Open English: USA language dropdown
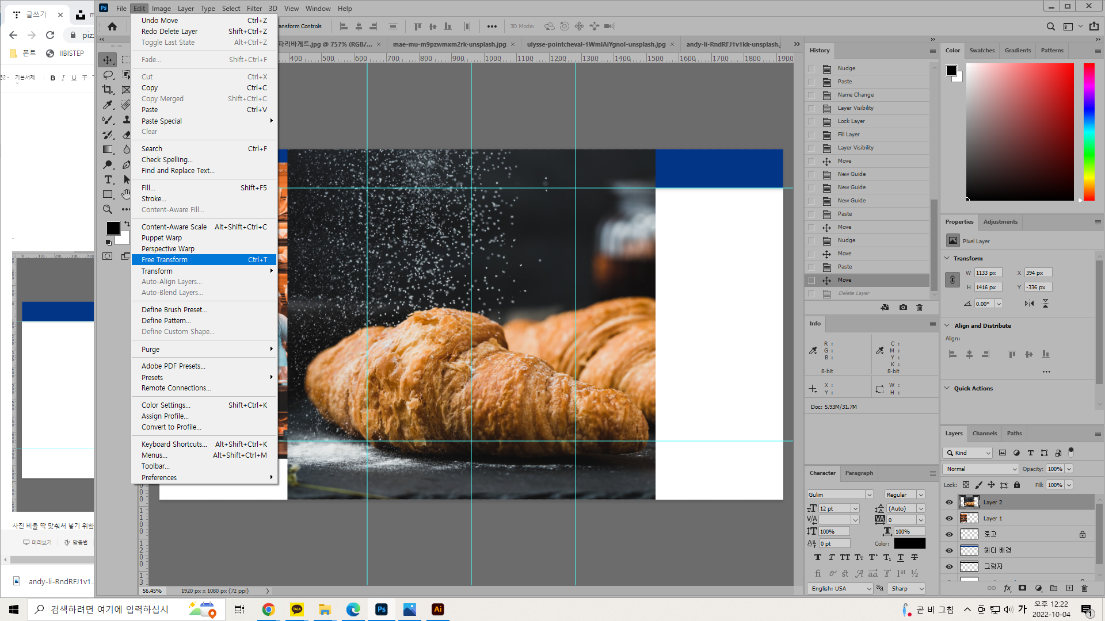1105x621 pixels. coord(841,589)
